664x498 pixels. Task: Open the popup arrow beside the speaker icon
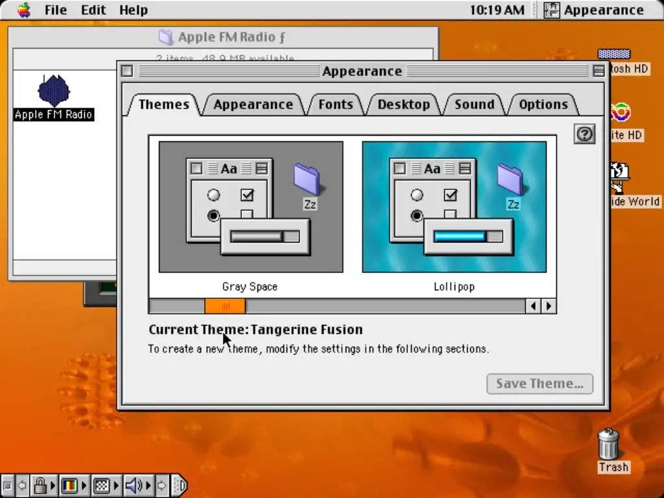pyautogui.click(x=148, y=485)
